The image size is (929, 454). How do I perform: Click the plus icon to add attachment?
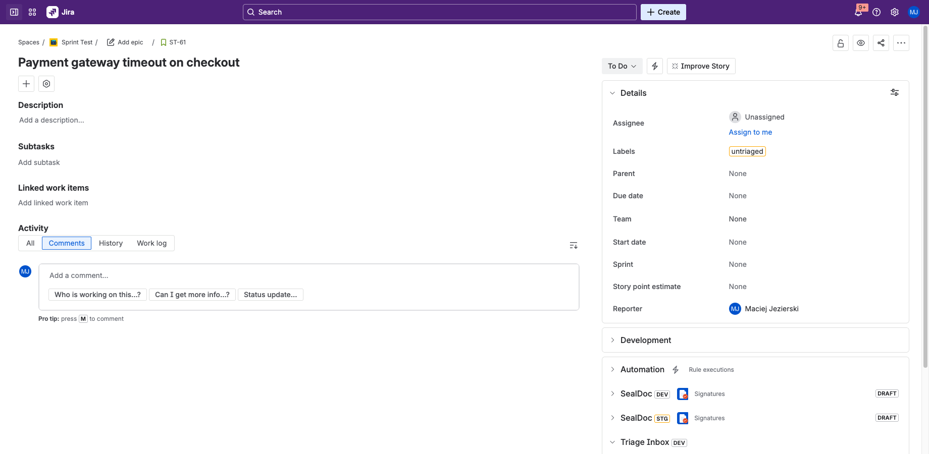pos(26,83)
